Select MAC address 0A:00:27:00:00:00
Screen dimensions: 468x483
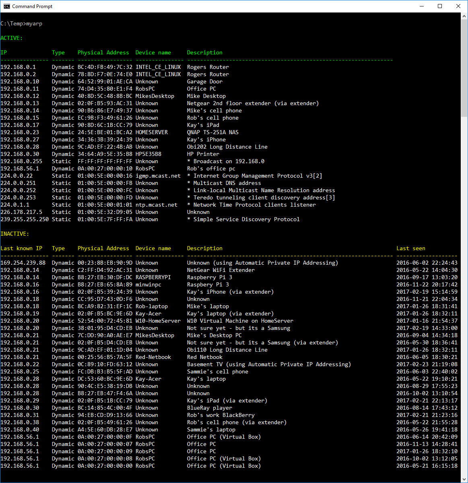click(105, 466)
